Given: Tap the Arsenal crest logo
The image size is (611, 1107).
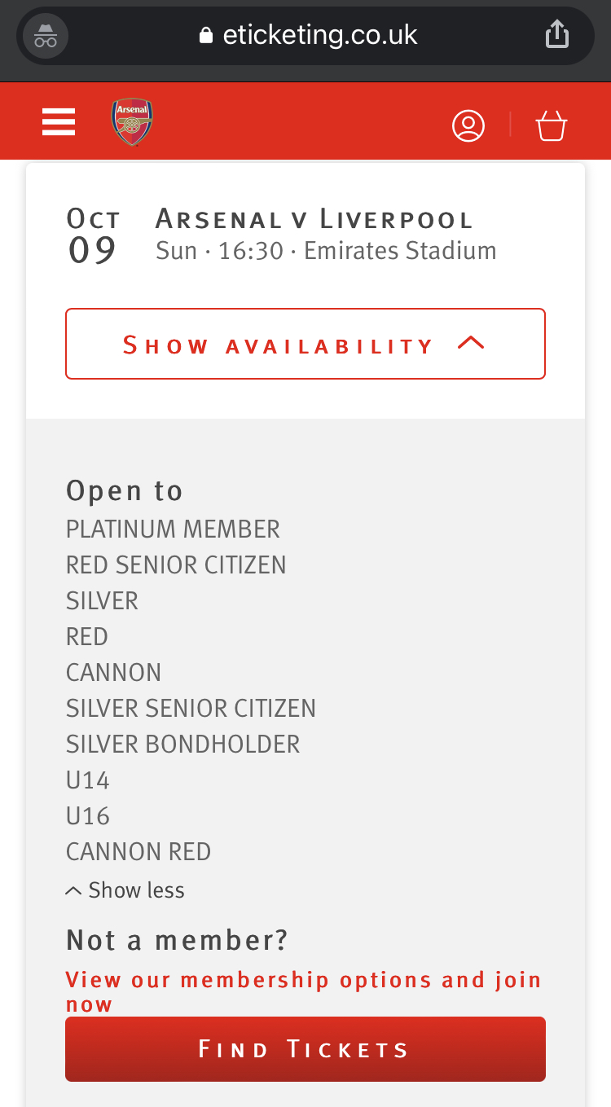Looking at the screenshot, I should tap(132, 122).
